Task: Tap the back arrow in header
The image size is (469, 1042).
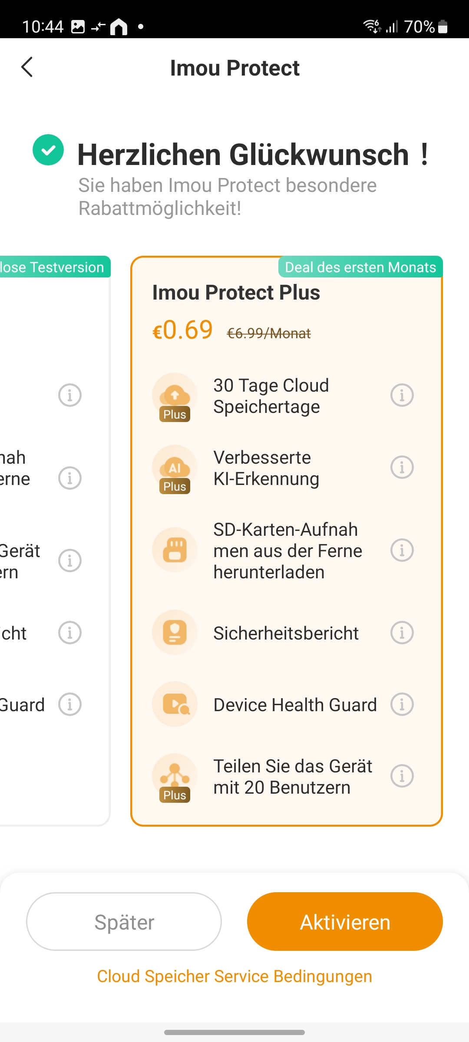Action: (x=27, y=67)
